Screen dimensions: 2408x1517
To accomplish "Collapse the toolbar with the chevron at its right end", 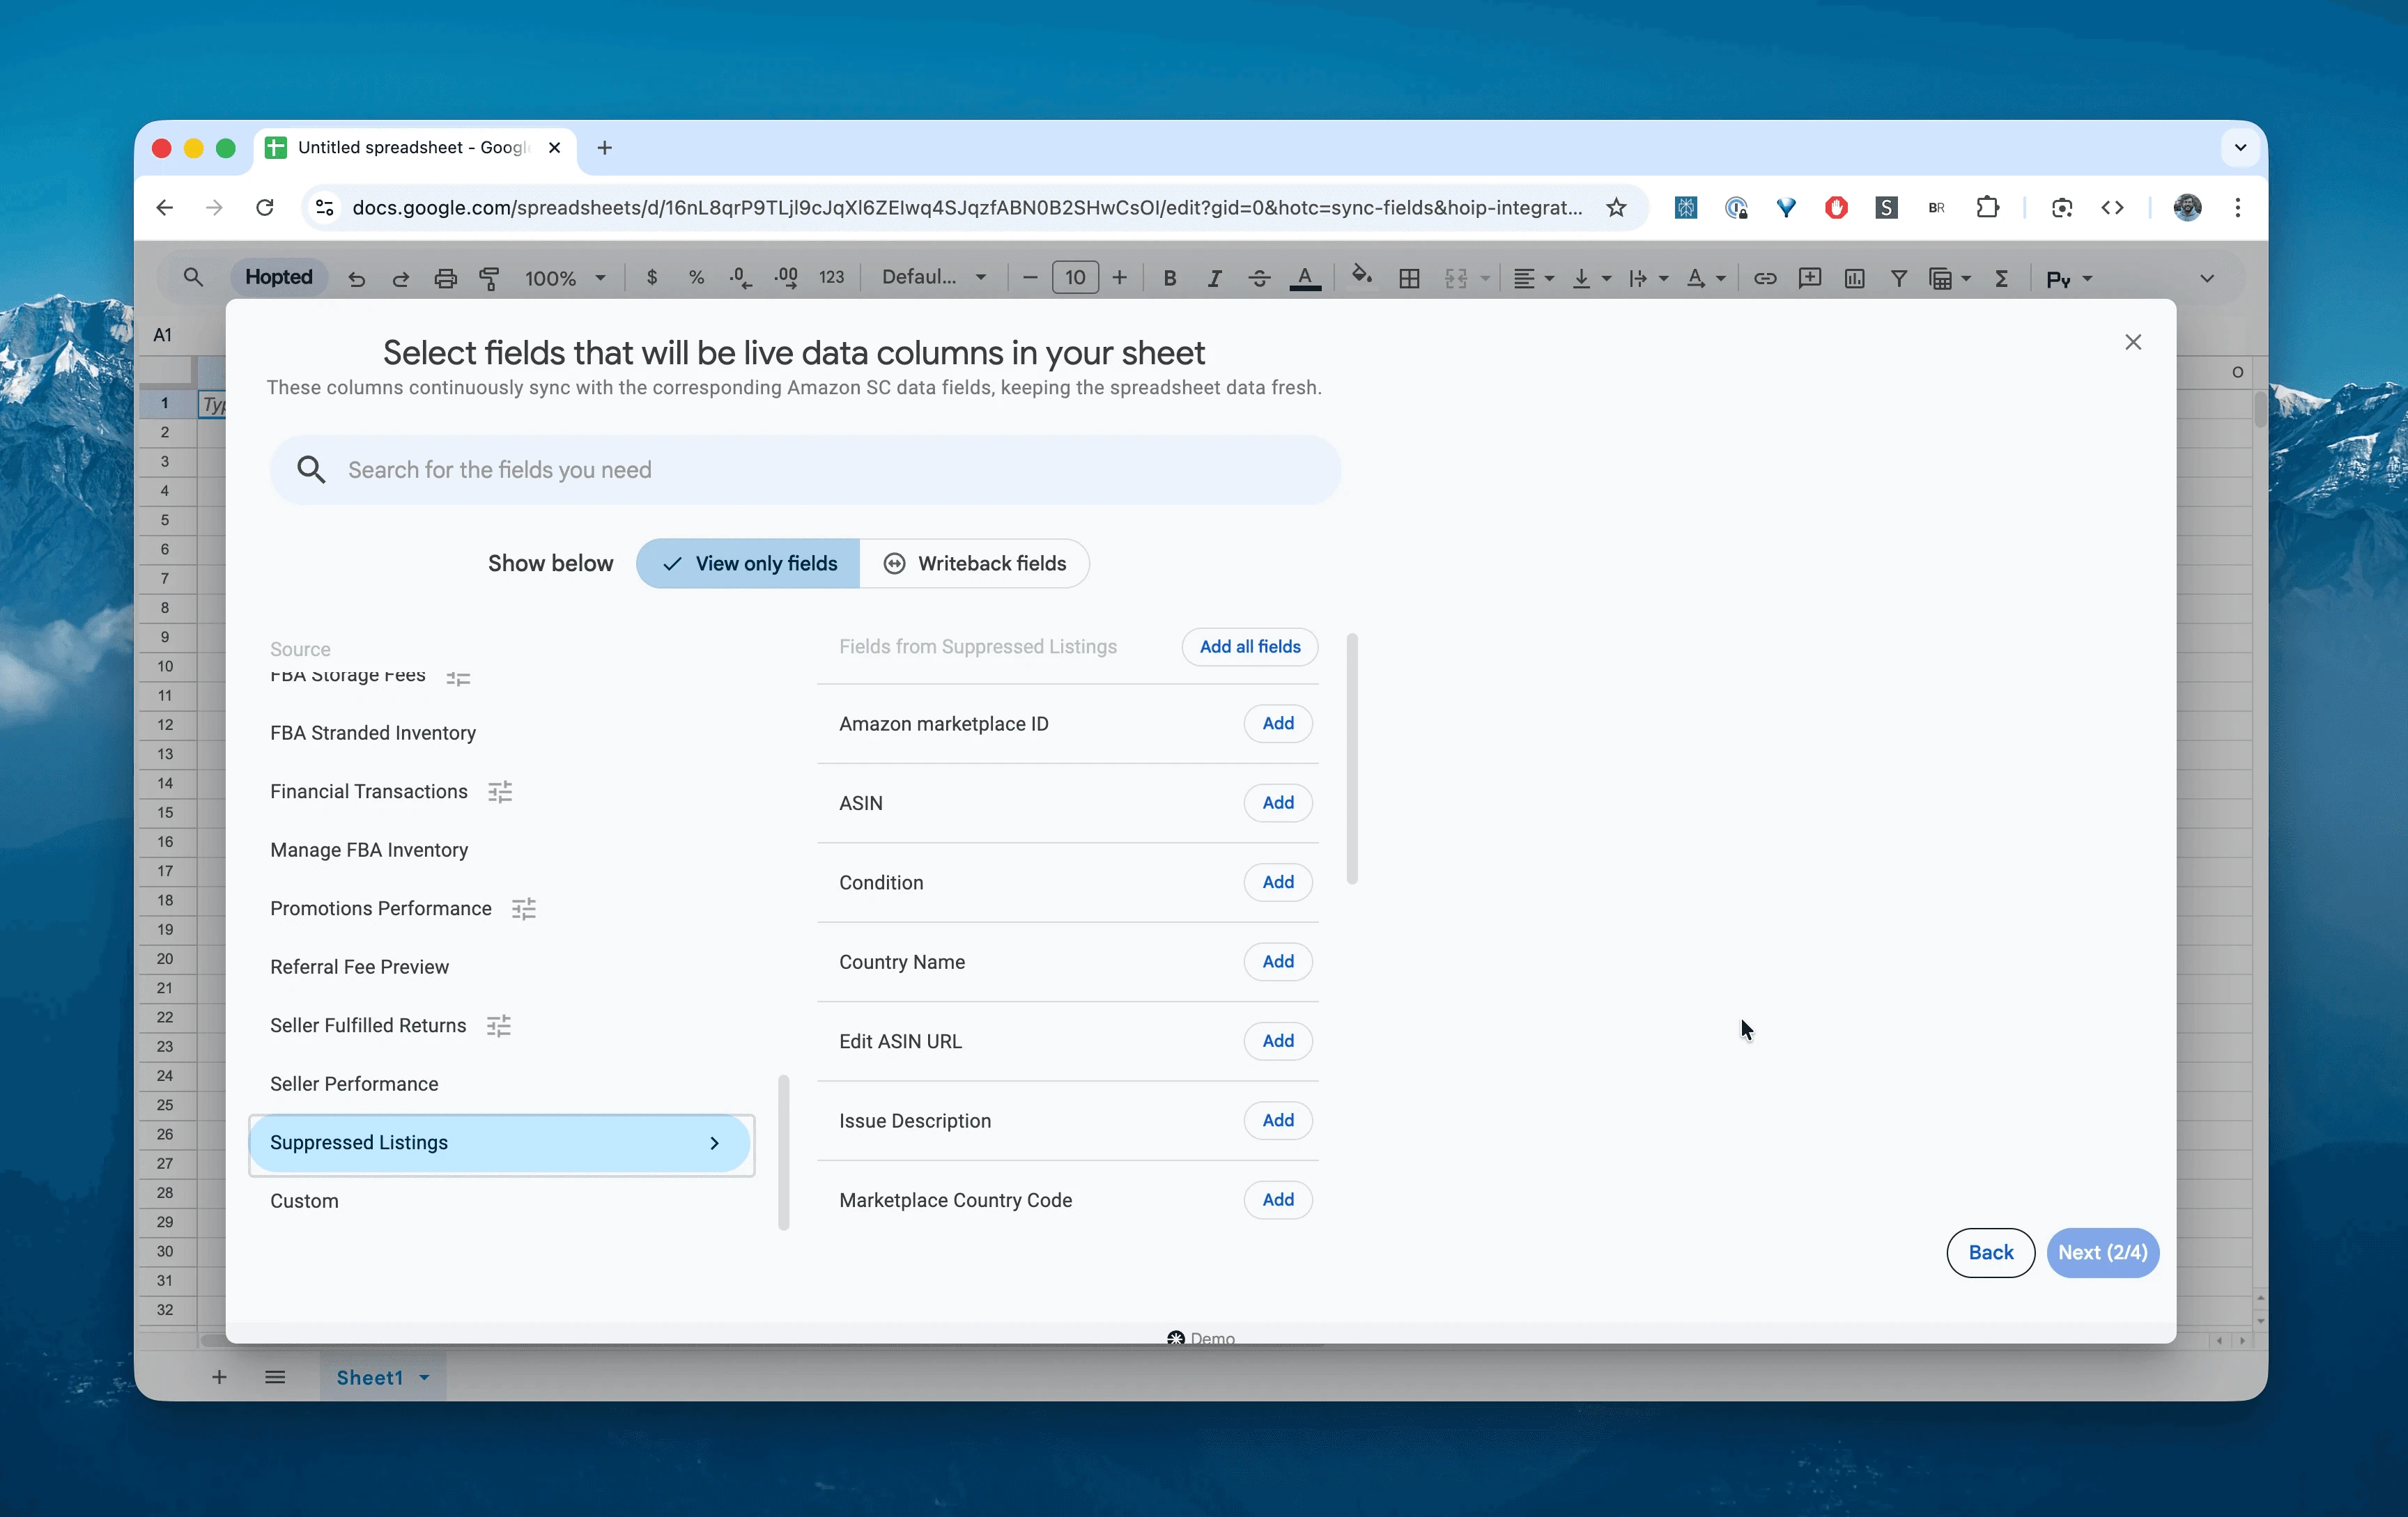I will pyautogui.click(x=2207, y=279).
